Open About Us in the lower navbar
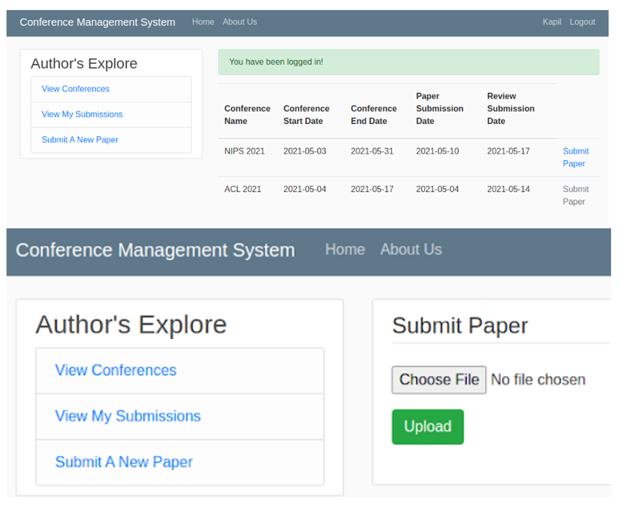Screen dimensions: 620x512 click(411, 249)
